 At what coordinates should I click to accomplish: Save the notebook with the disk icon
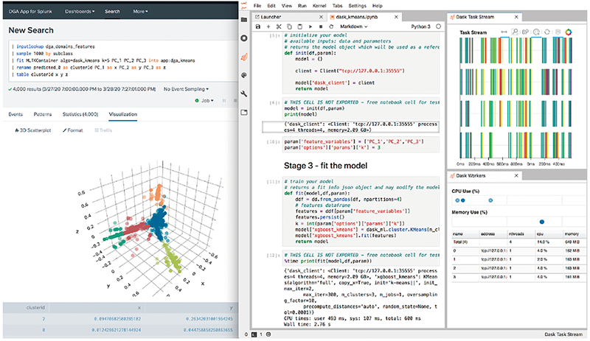[257, 26]
